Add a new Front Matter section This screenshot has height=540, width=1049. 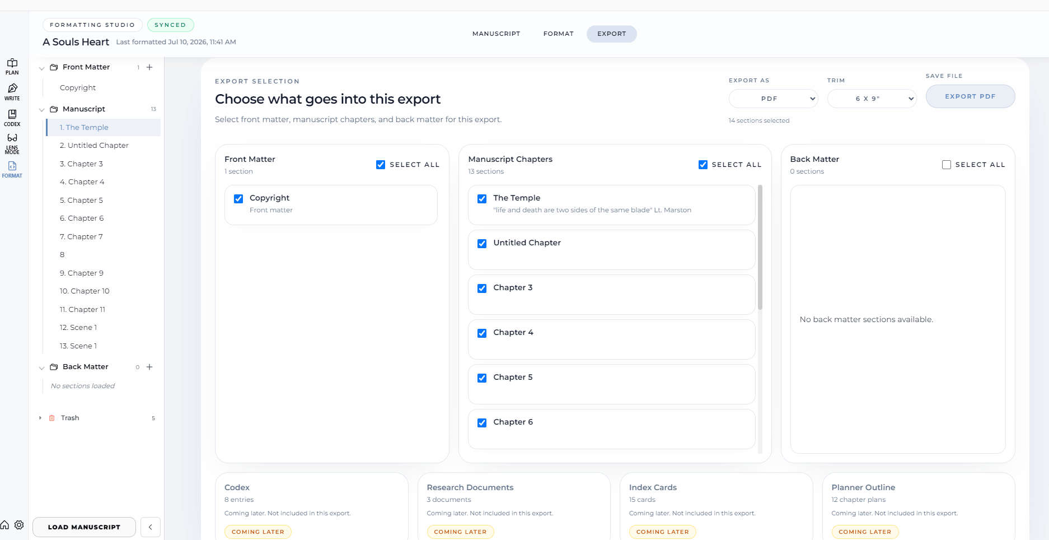click(x=149, y=67)
